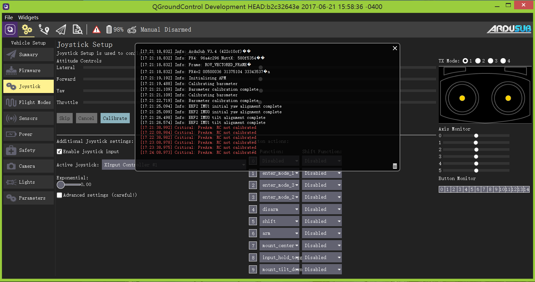Open the Flight Modes setup page

(29, 102)
